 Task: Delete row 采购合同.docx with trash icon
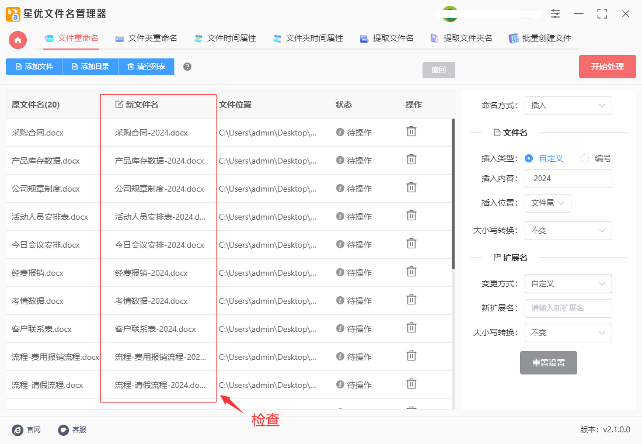click(411, 131)
